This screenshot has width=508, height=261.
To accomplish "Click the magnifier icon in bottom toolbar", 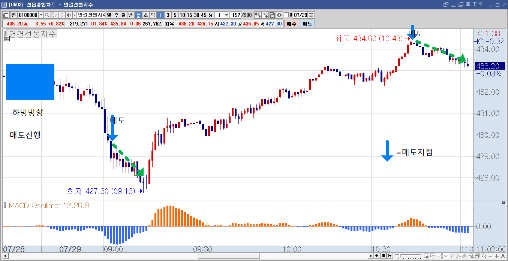I will [x=484, y=256].
